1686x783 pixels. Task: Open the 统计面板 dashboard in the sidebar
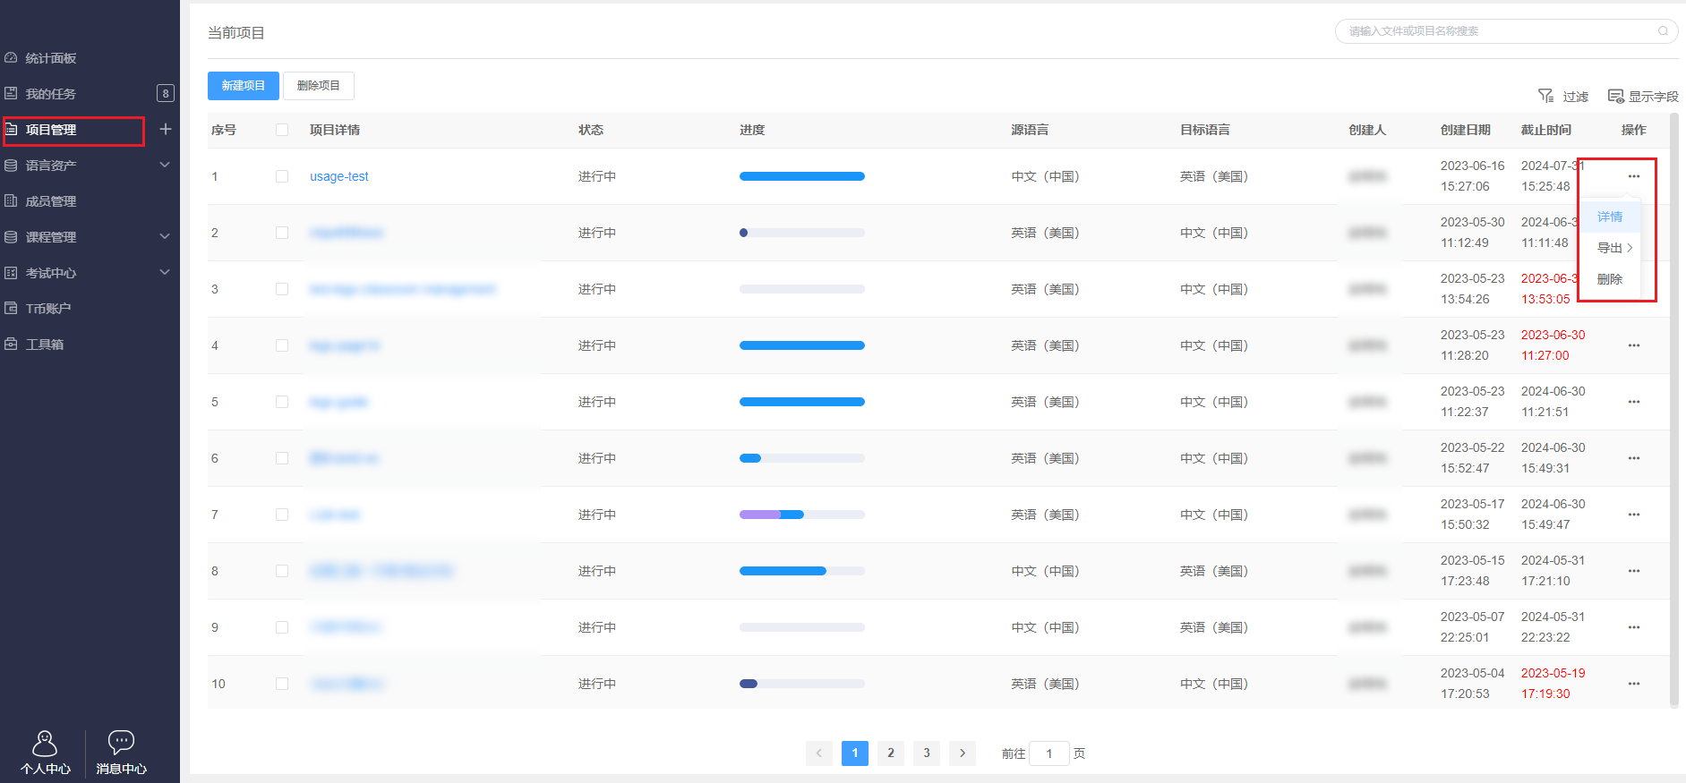pyautogui.click(x=51, y=58)
